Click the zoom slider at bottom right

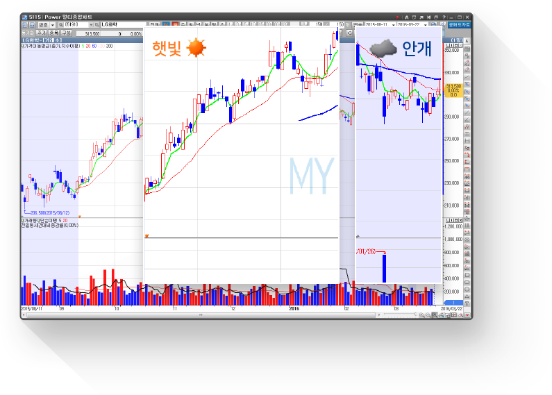(400, 314)
